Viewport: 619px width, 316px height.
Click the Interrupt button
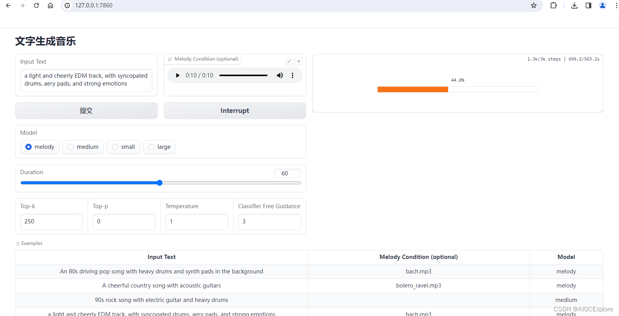click(235, 111)
